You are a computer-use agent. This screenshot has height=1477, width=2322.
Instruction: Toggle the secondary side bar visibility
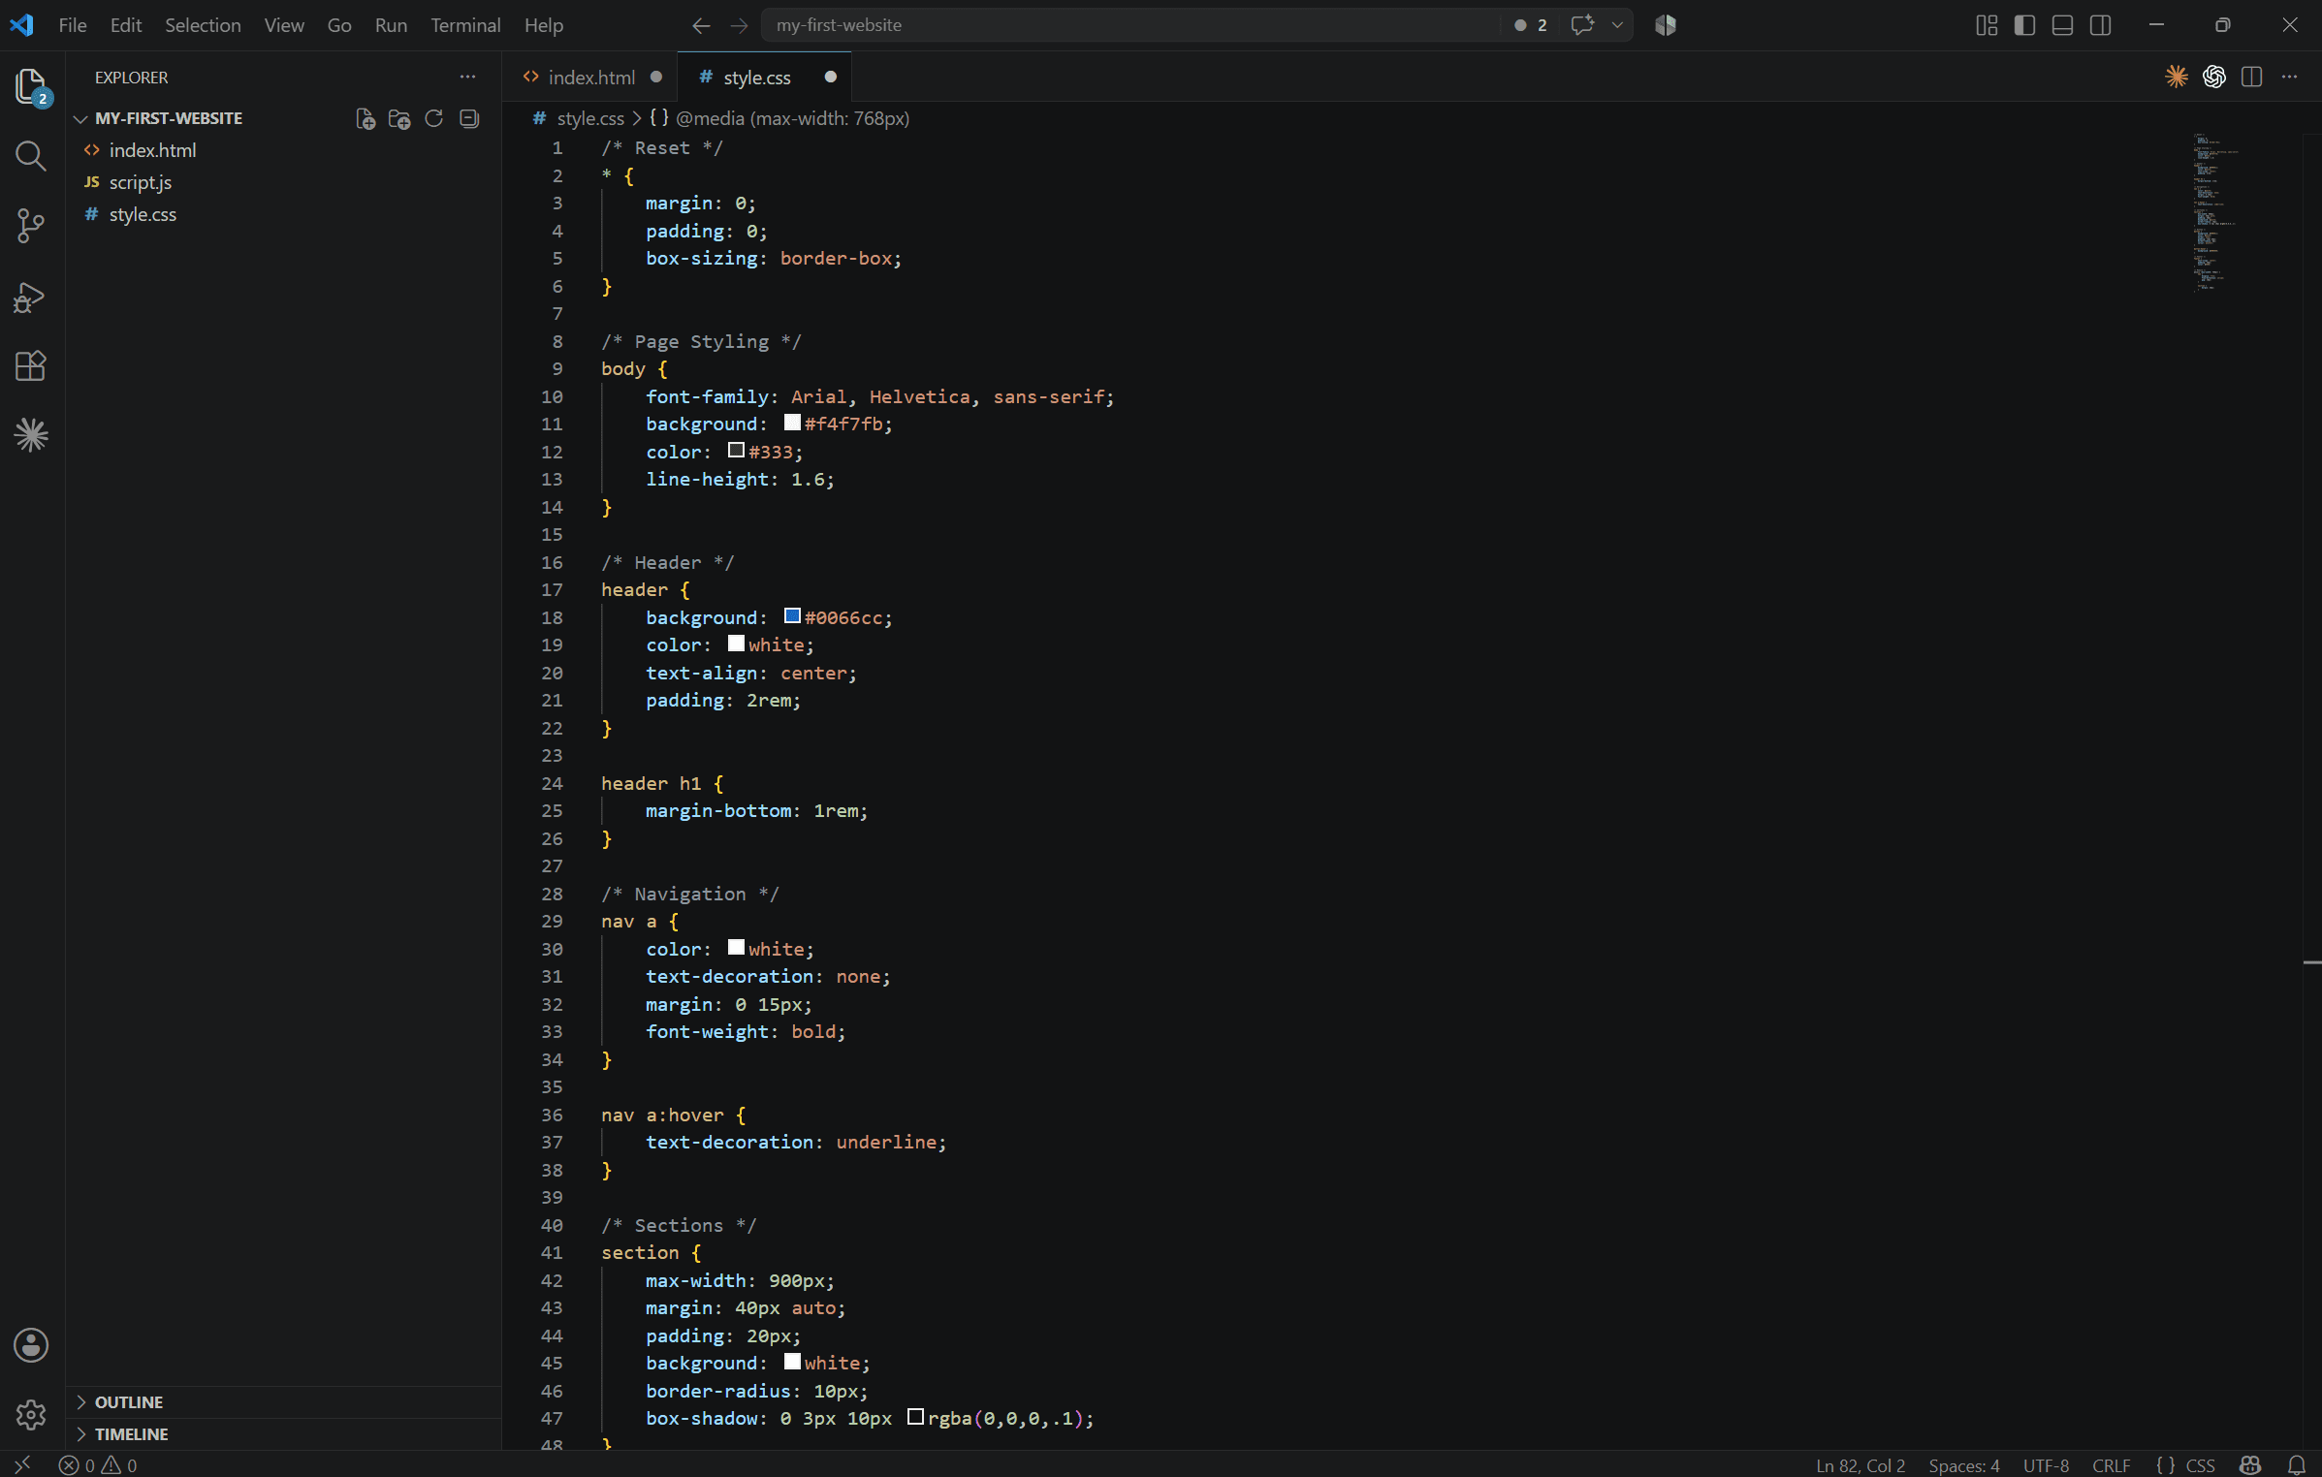click(x=2101, y=25)
